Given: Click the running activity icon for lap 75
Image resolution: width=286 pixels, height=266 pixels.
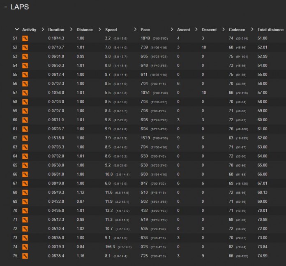Looking at the screenshot, I should [x=25, y=256].
